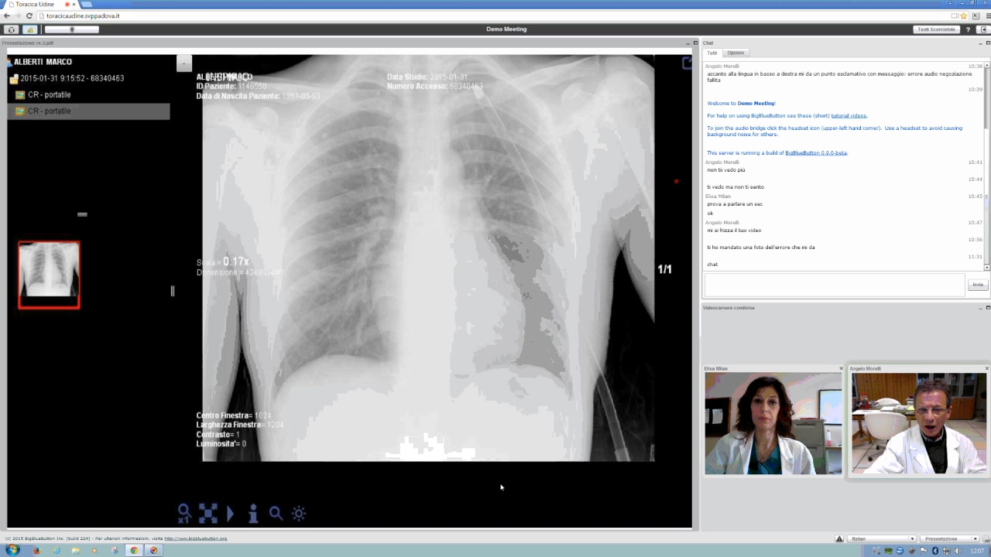Select Angelo Morelli's webcam video
Image resolution: width=991 pixels, height=557 pixels.
(919, 423)
